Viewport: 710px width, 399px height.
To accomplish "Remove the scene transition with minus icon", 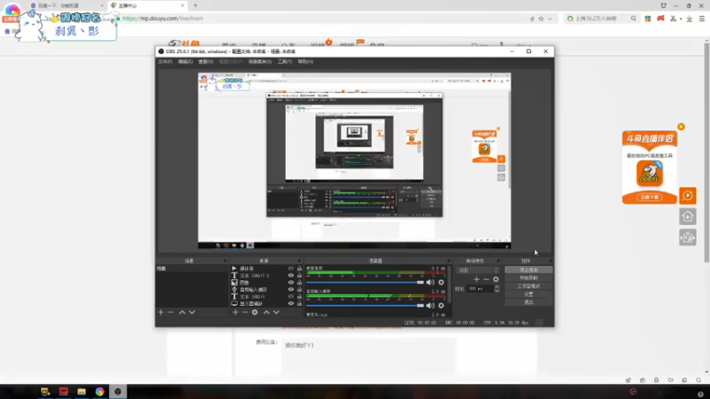I will tap(485, 279).
